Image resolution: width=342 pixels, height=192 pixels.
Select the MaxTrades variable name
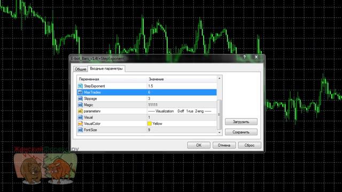click(x=92, y=92)
